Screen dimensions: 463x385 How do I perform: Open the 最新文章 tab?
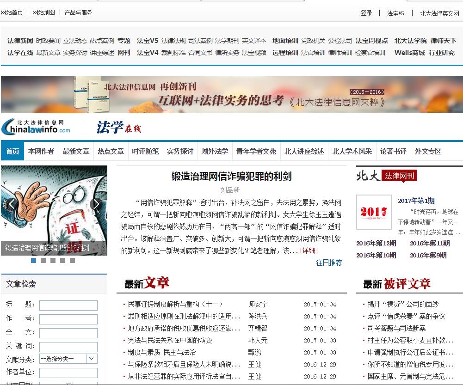pos(76,151)
